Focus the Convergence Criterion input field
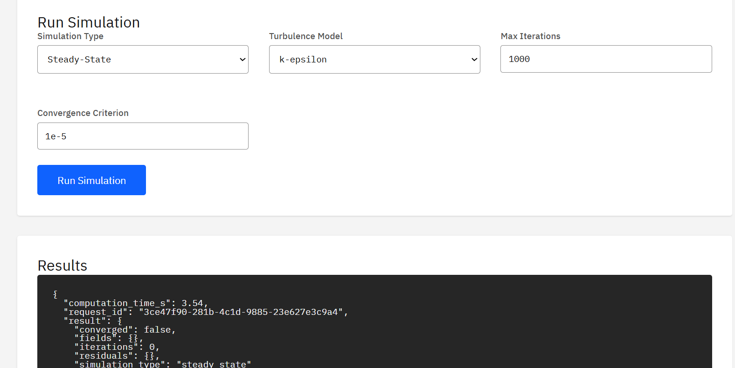 143,136
